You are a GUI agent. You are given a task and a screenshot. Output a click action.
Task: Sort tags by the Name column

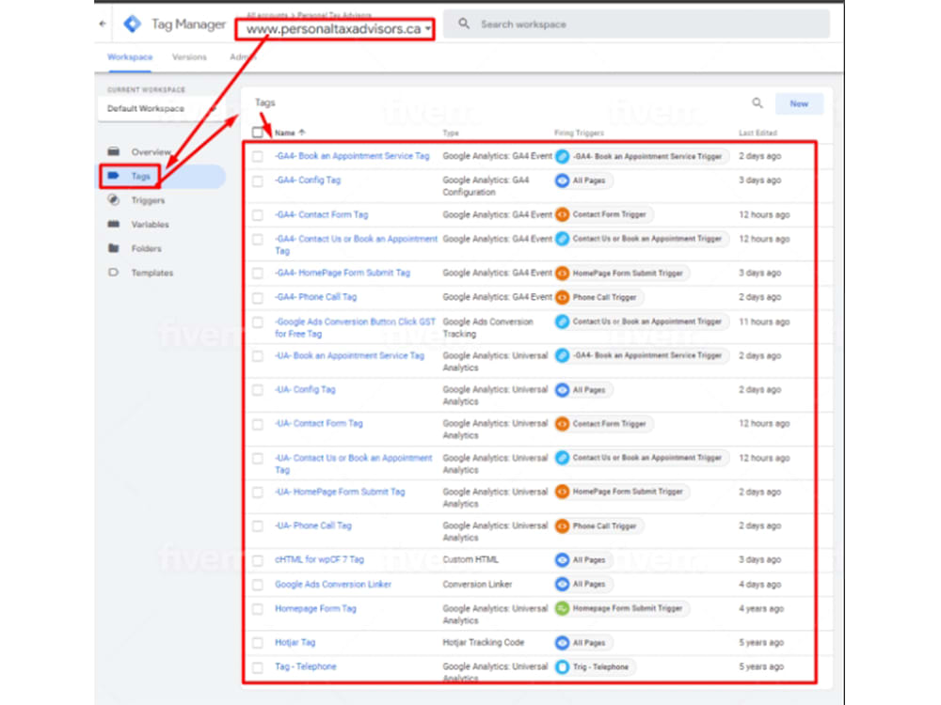[290, 133]
